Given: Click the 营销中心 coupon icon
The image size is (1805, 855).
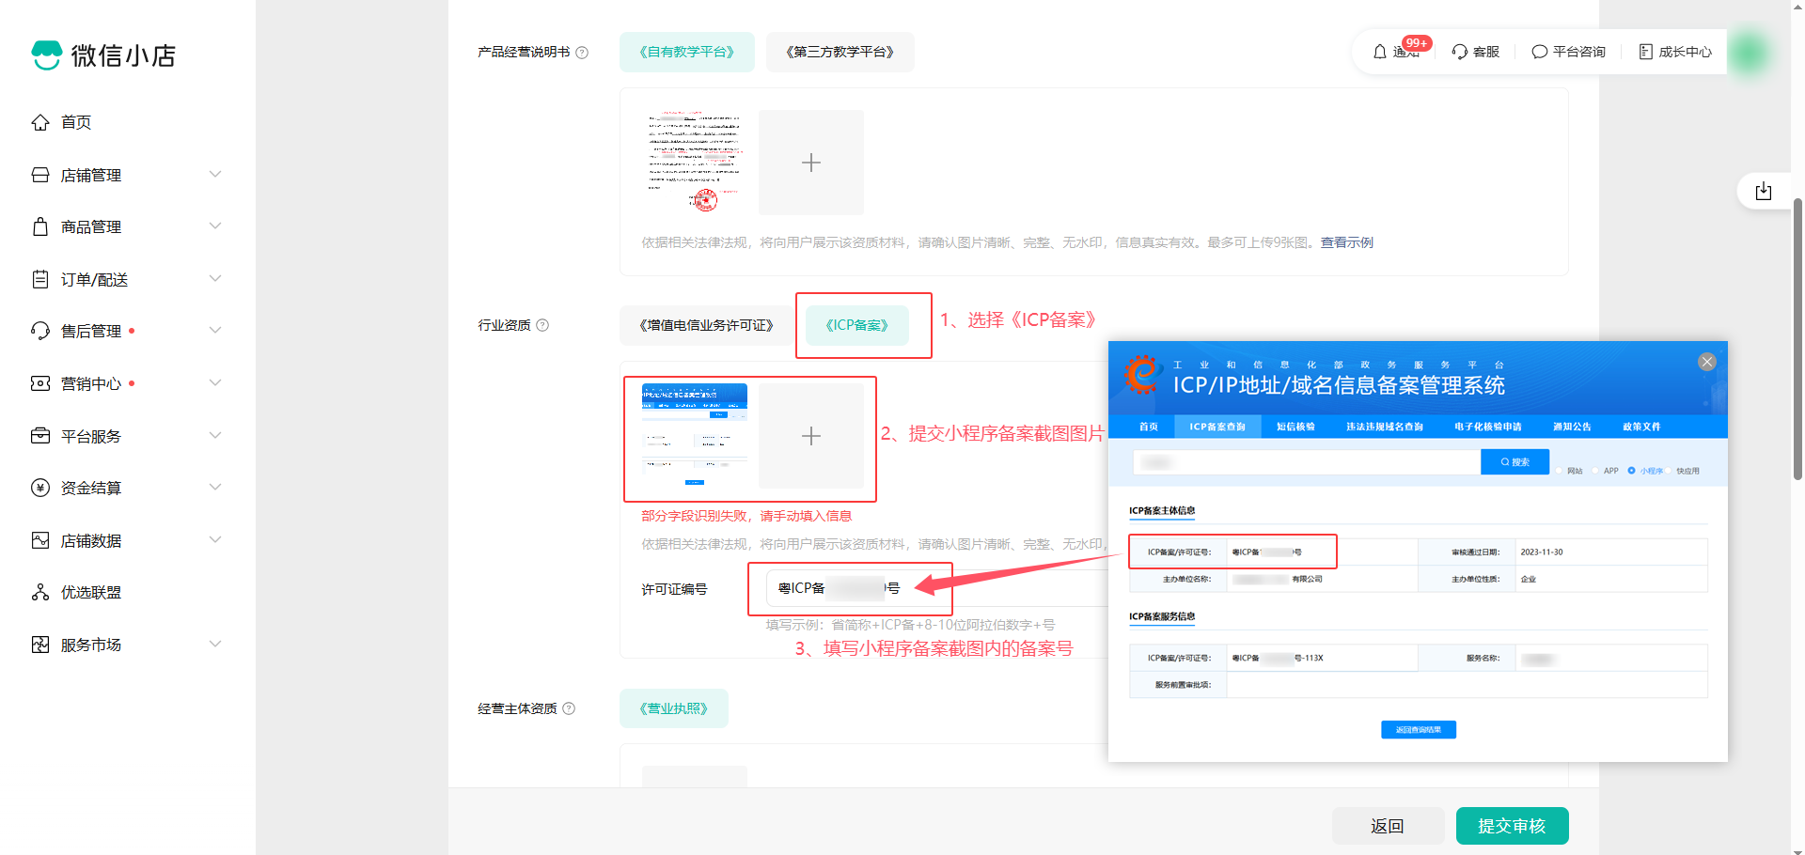Looking at the screenshot, I should pyautogui.click(x=40, y=383).
